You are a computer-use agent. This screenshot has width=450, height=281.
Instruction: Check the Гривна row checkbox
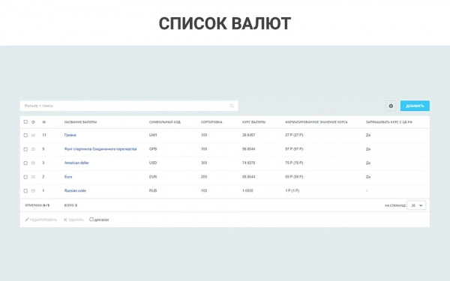tap(25, 135)
